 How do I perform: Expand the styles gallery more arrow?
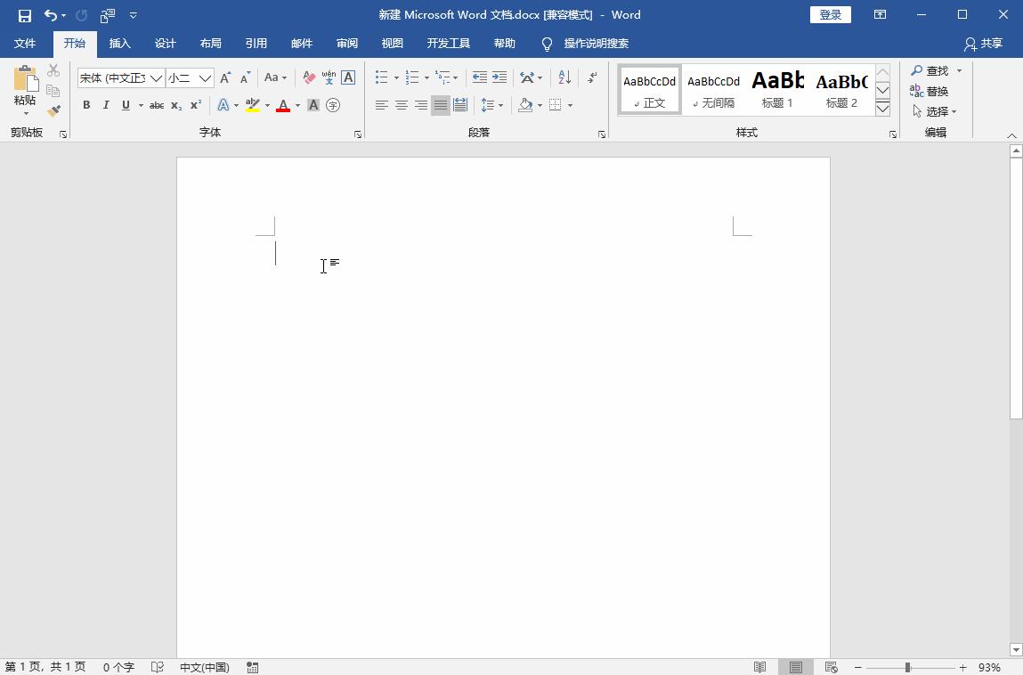point(882,109)
